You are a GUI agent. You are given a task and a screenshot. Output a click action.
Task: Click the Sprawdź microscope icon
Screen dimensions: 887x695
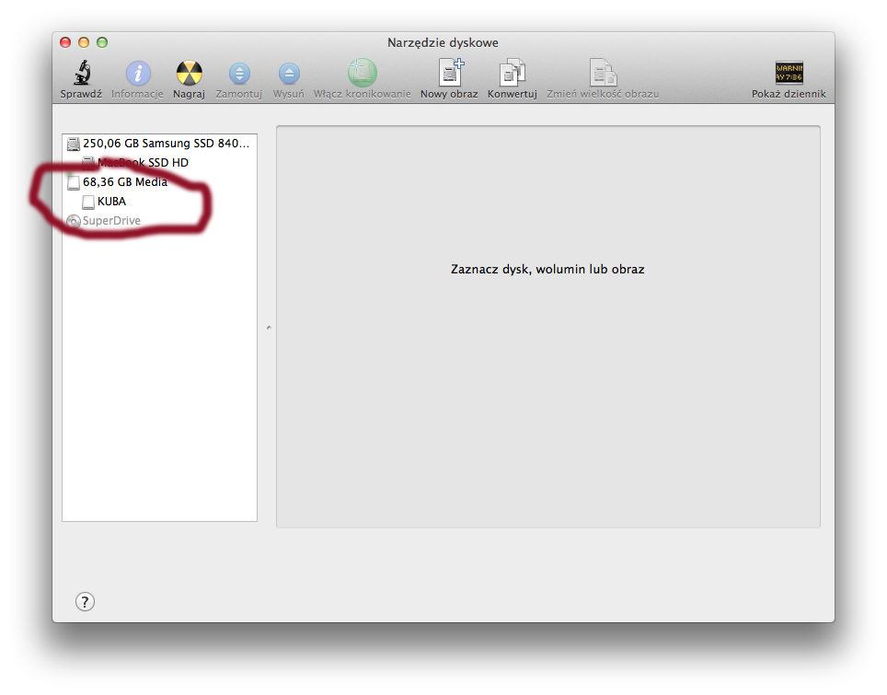coord(81,74)
